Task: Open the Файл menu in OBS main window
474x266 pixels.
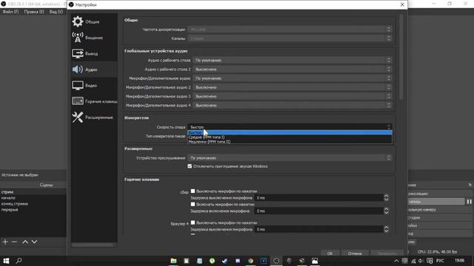Action: pos(10,12)
